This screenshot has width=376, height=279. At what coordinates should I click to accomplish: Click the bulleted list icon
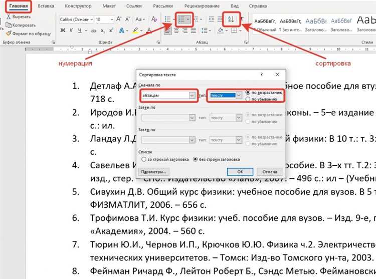pos(167,19)
